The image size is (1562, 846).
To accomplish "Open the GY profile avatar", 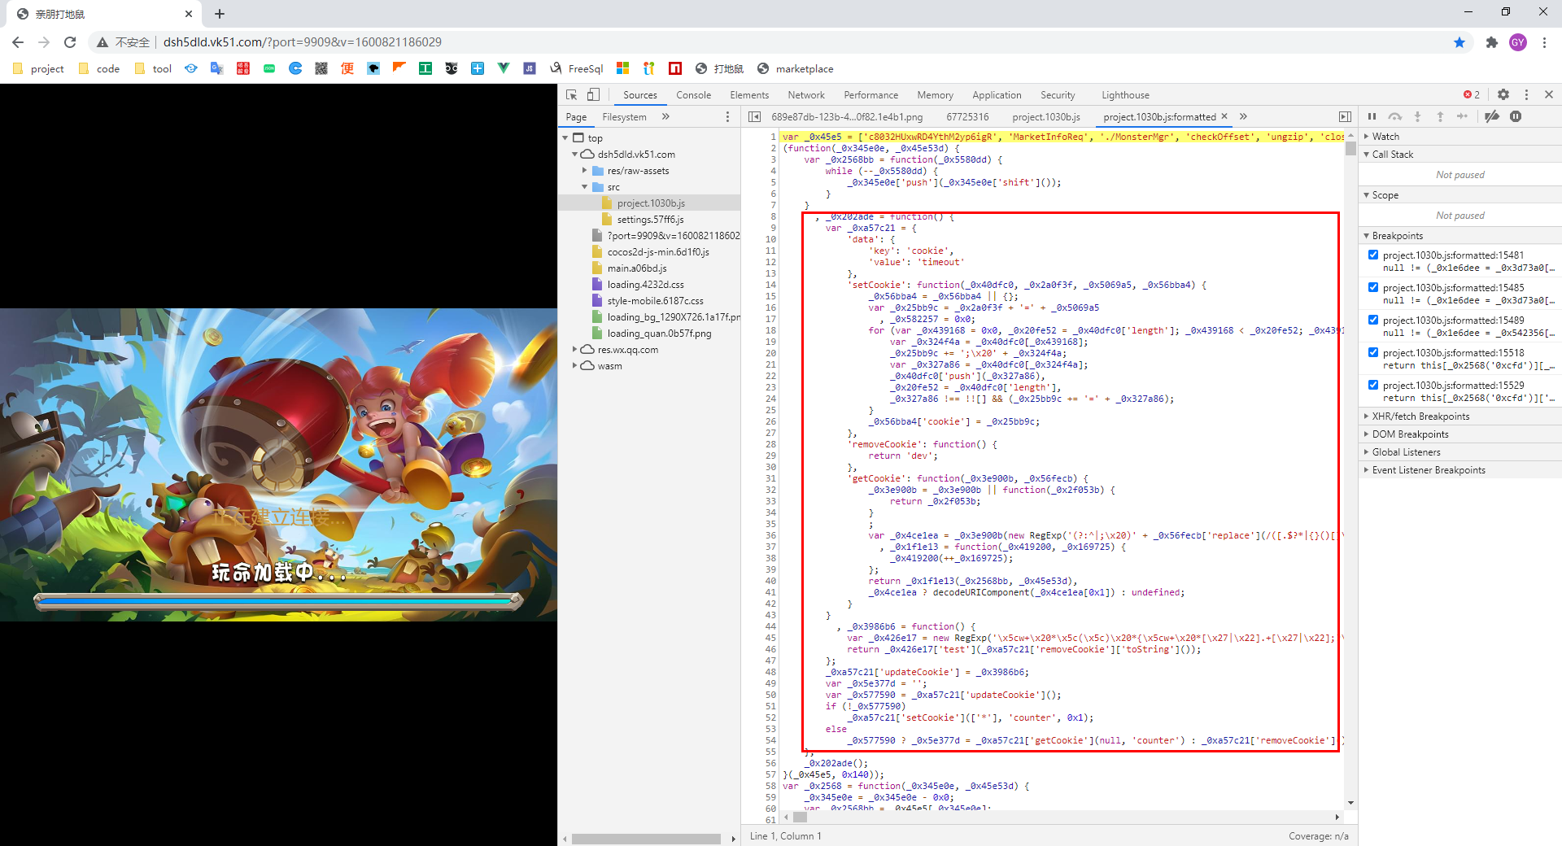I will coord(1518,42).
